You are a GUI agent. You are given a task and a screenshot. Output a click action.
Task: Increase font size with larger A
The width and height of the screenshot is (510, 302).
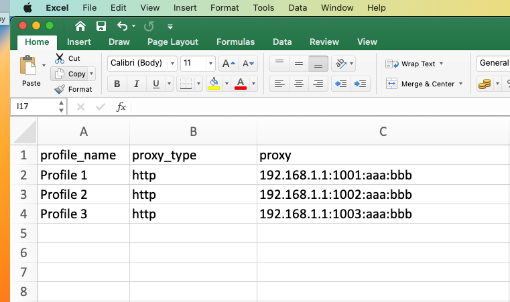[229, 64]
